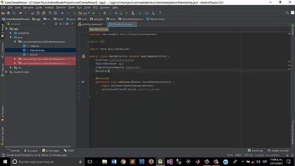This screenshot has height=166, width=295.
Task: Open Find with the magnifier toolbar icon
Action: point(50,13)
